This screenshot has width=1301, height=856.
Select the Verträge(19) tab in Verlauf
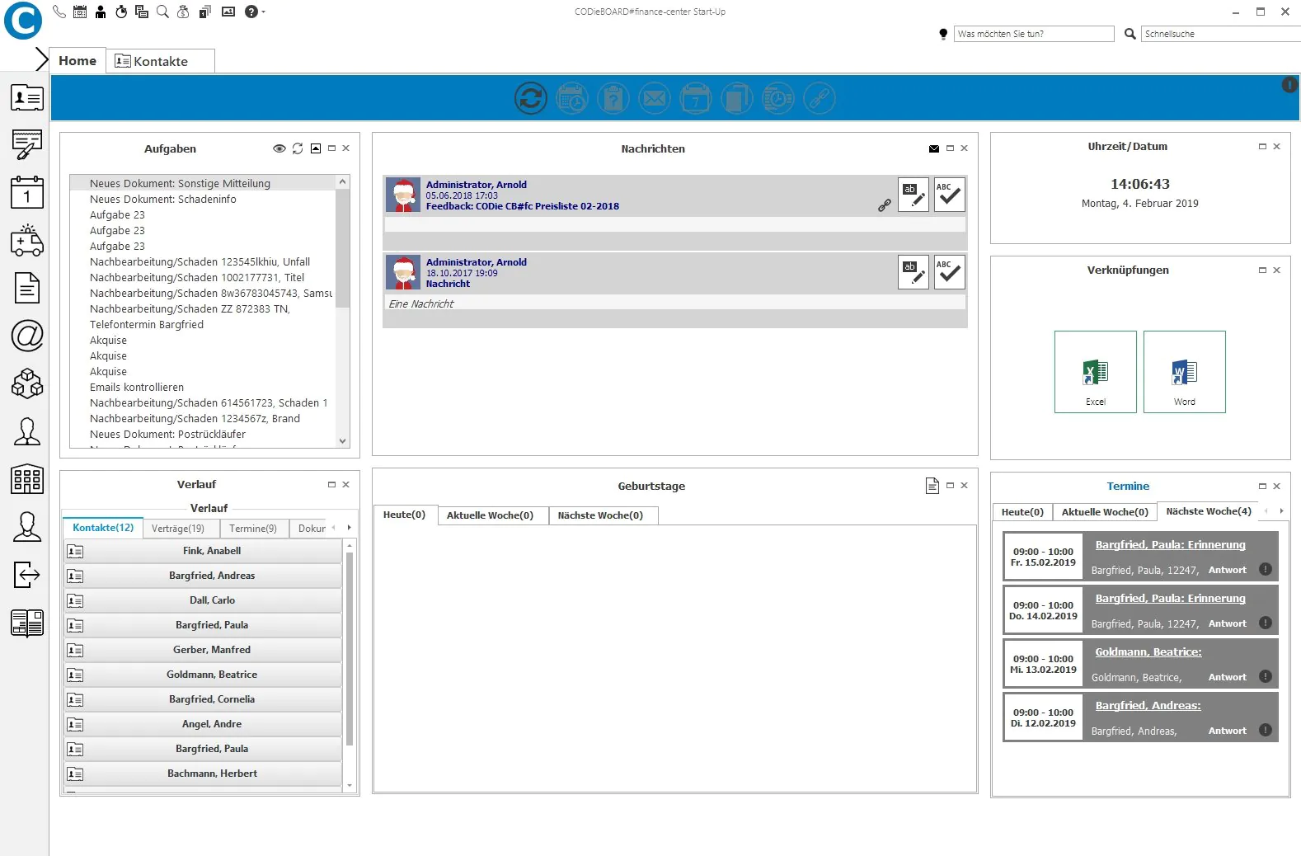coord(178,529)
